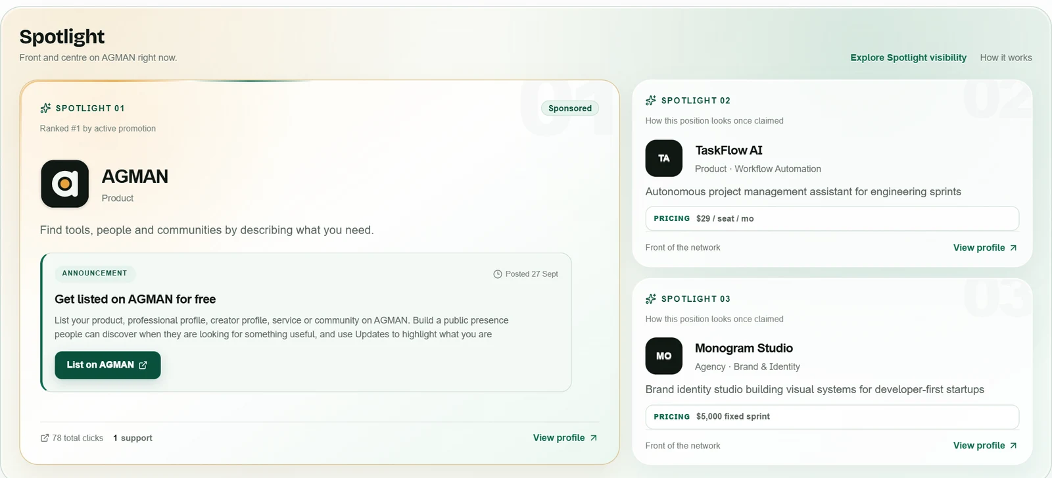1052x478 pixels.
Task: Open Monogram Studio's View profile link
Action: click(x=986, y=446)
